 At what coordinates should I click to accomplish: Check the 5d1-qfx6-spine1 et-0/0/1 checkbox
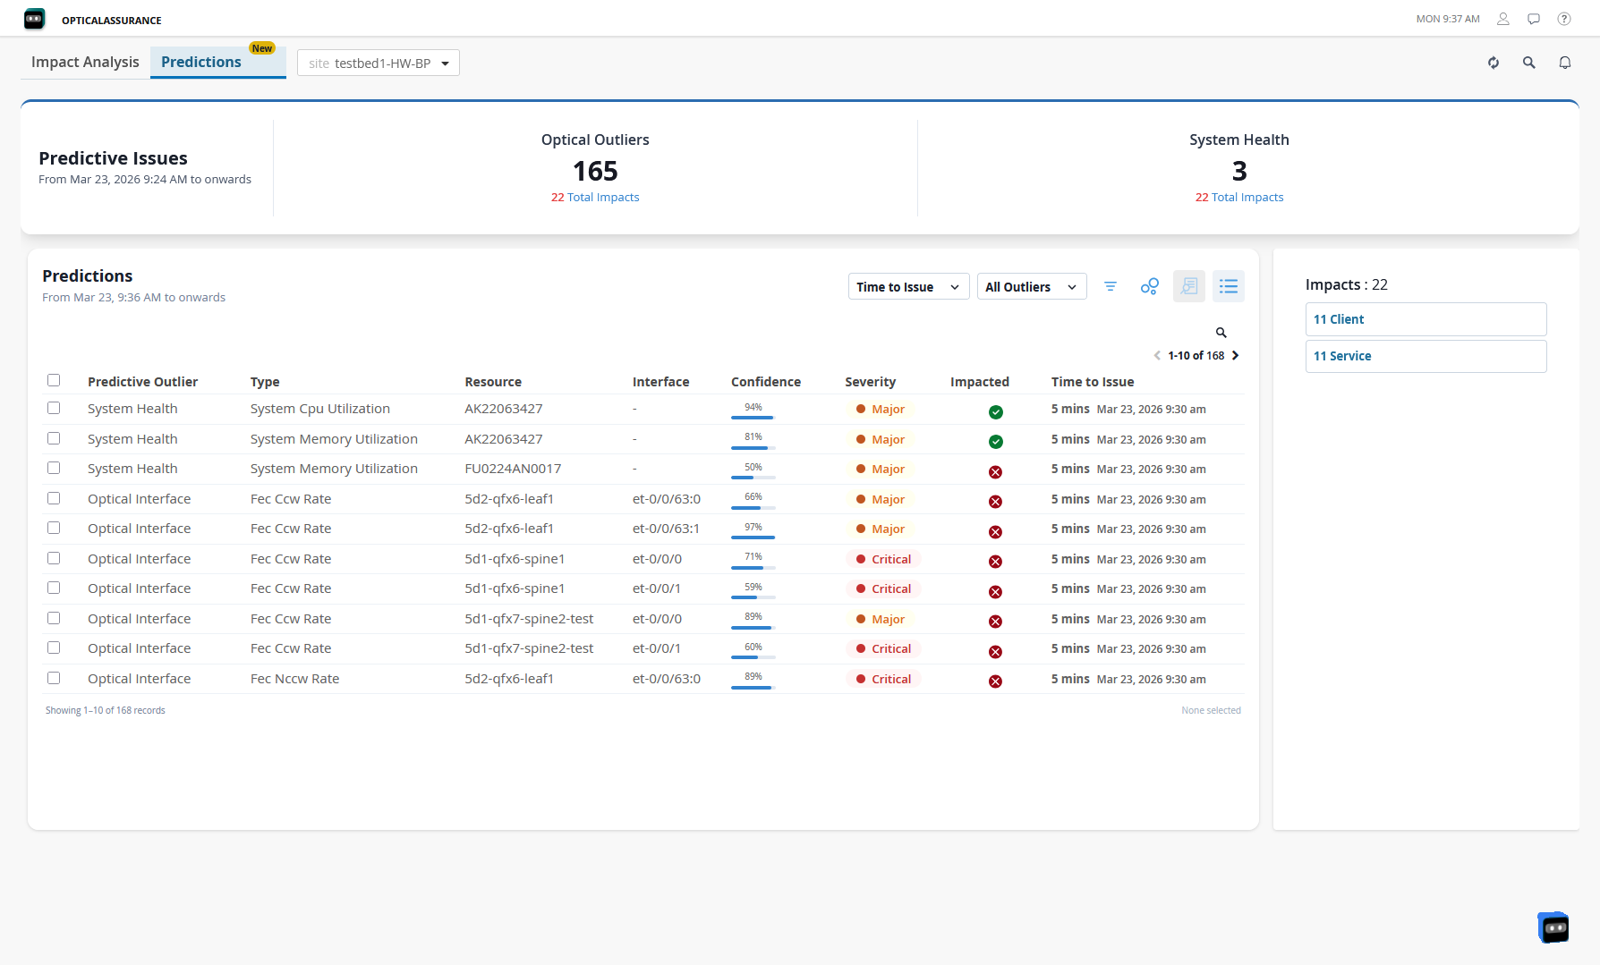(54, 588)
